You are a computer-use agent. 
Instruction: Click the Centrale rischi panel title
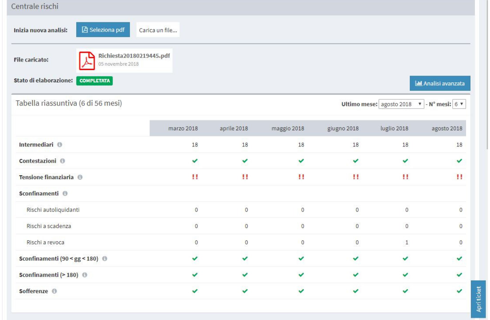point(35,7)
